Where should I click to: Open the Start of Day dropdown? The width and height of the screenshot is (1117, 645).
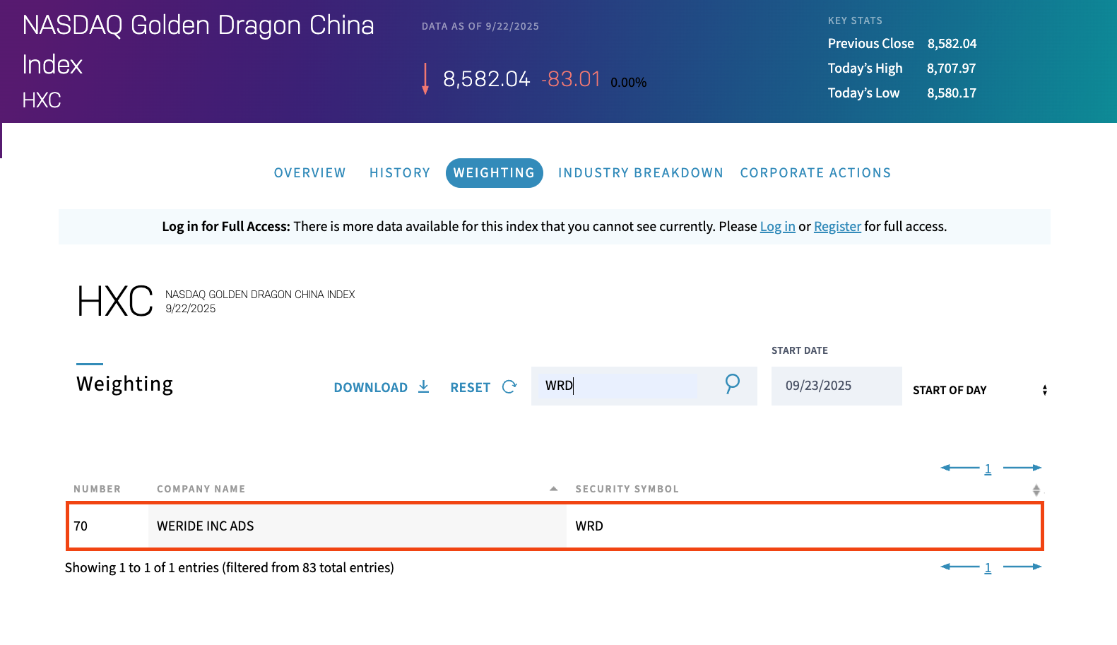pyautogui.click(x=979, y=390)
